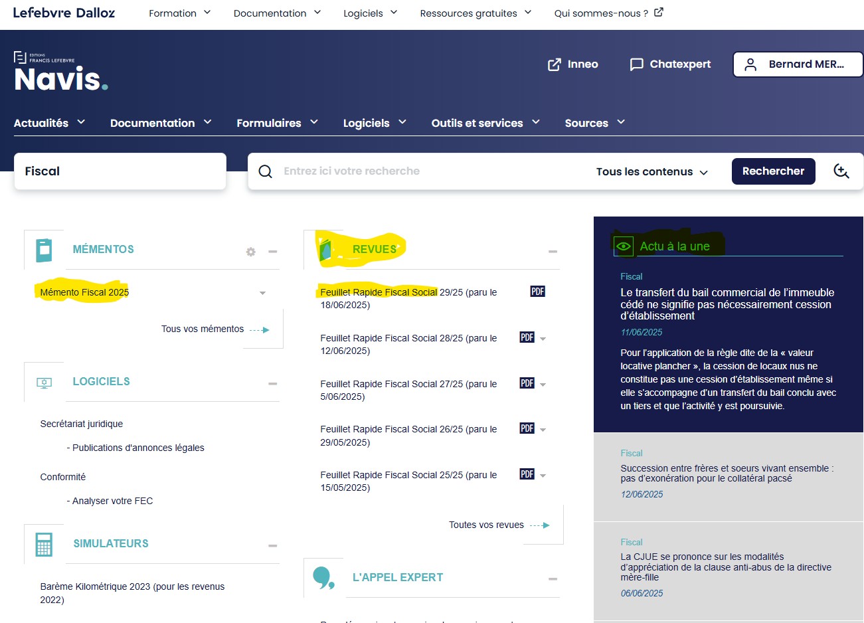This screenshot has height=623, width=864.
Task: Collapse the Mémentos panel
Action: (272, 252)
